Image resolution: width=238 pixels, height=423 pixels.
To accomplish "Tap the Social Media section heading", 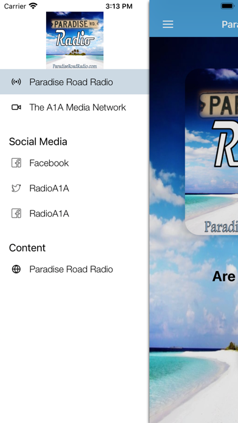I will point(38,142).
